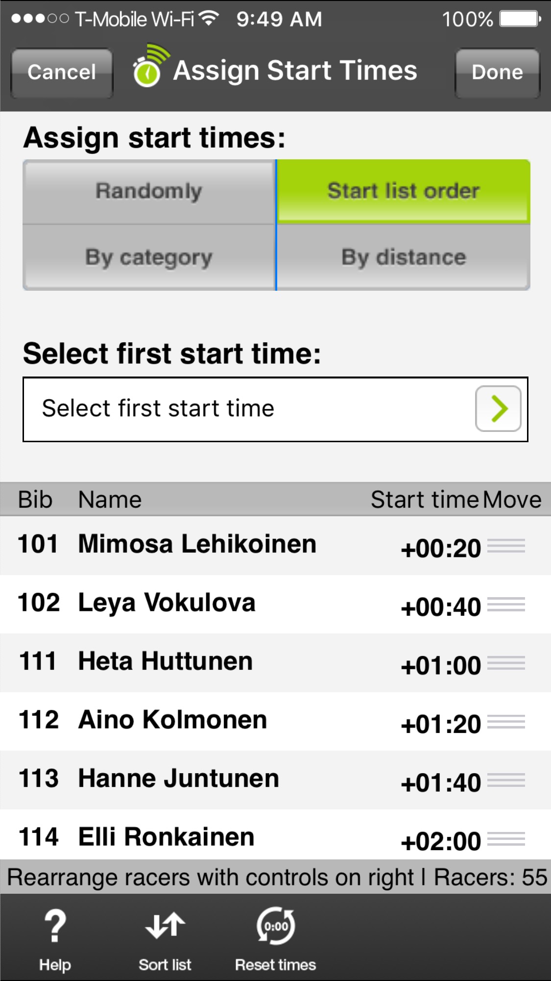The image size is (551, 981).
Task: Switch assignment mode to By category
Action: point(149,257)
